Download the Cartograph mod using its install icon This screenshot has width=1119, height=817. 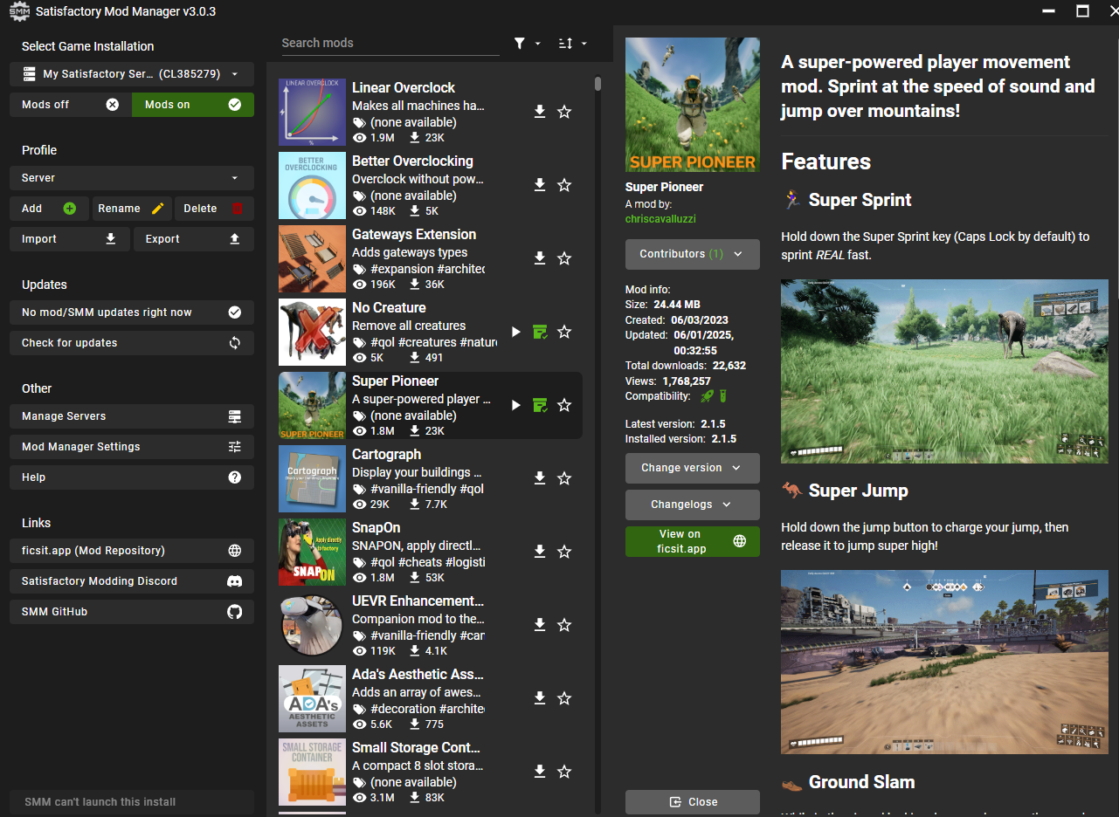click(x=540, y=478)
